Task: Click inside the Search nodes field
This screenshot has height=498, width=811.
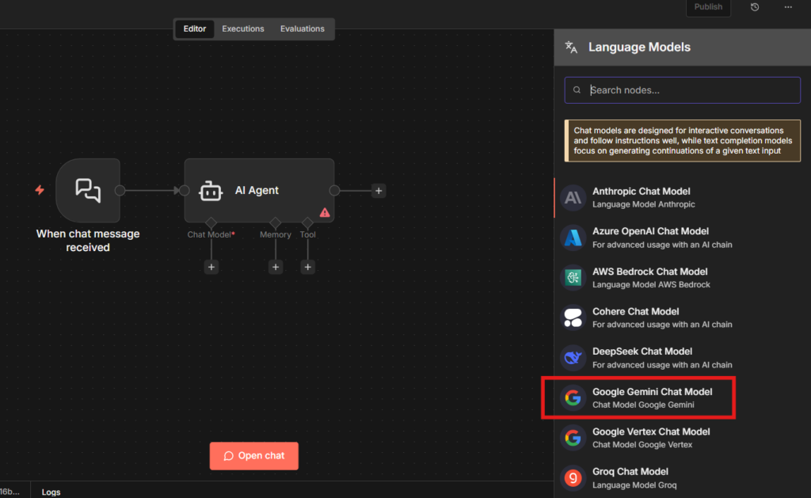Action: point(681,89)
